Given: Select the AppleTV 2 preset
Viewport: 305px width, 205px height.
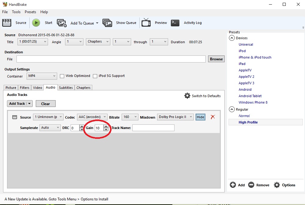Looking at the screenshot, I should [x=246, y=77].
